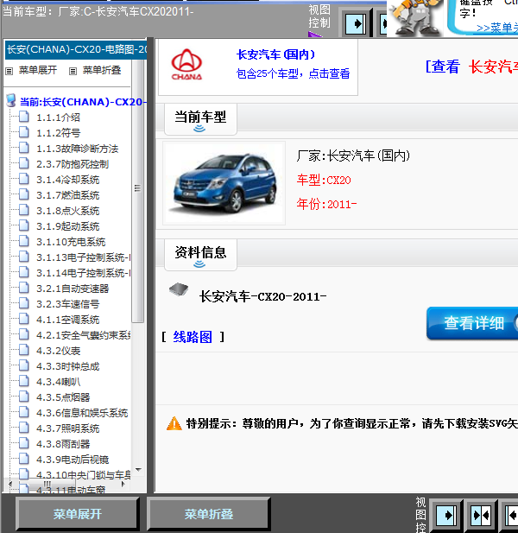Screen dimensions: 518x533
Task: Open 4.2.1安全气囊约束系统 item
Action: click(83, 335)
